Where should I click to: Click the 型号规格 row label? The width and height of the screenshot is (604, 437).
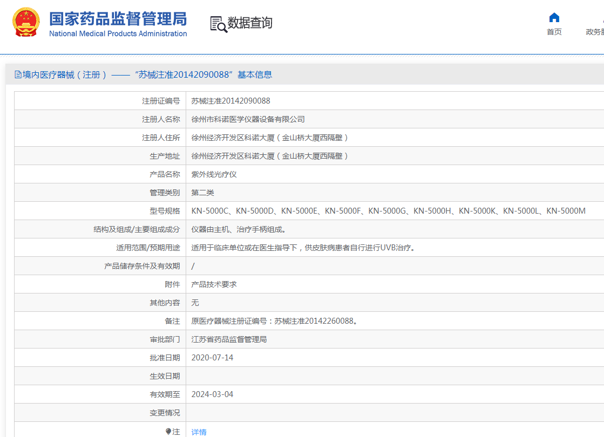(x=165, y=211)
